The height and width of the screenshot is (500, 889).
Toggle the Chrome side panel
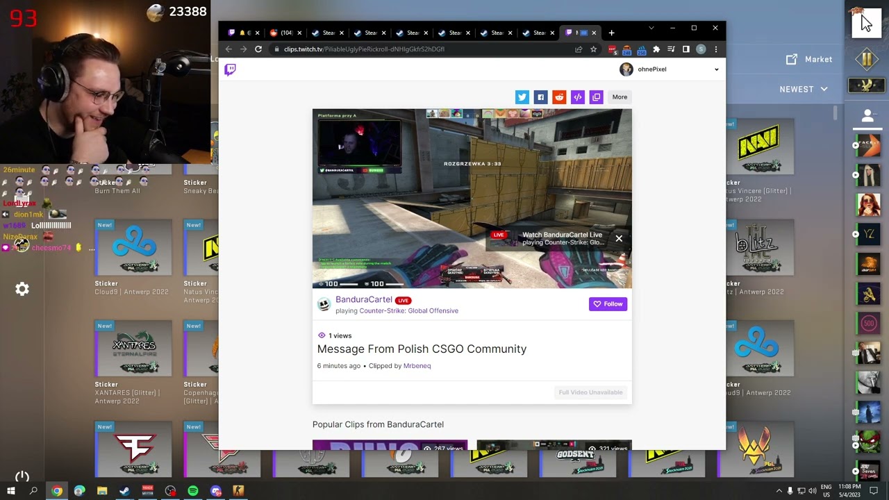point(686,49)
